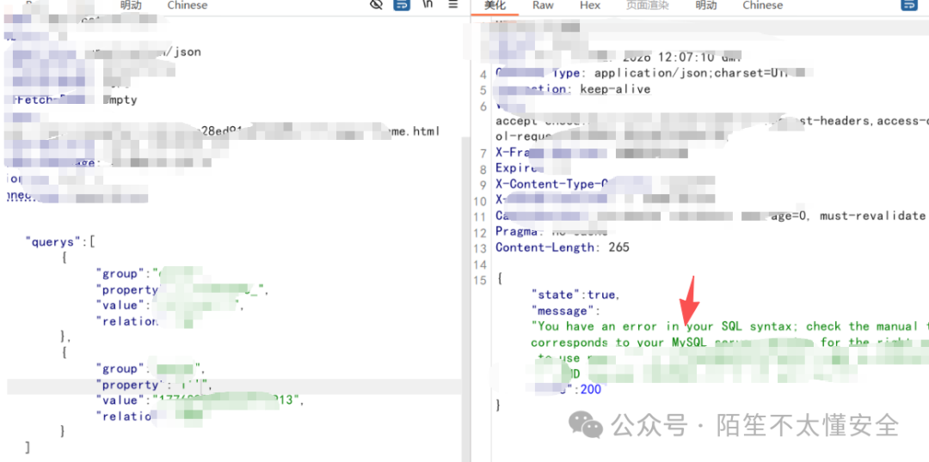Image resolution: width=929 pixels, height=462 pixels.
Task: Click the must-revalidate cache header text
Action: click(873, 216)
